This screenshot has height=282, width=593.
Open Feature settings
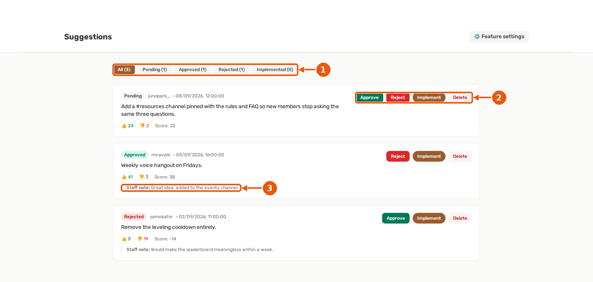coord(499,37)
